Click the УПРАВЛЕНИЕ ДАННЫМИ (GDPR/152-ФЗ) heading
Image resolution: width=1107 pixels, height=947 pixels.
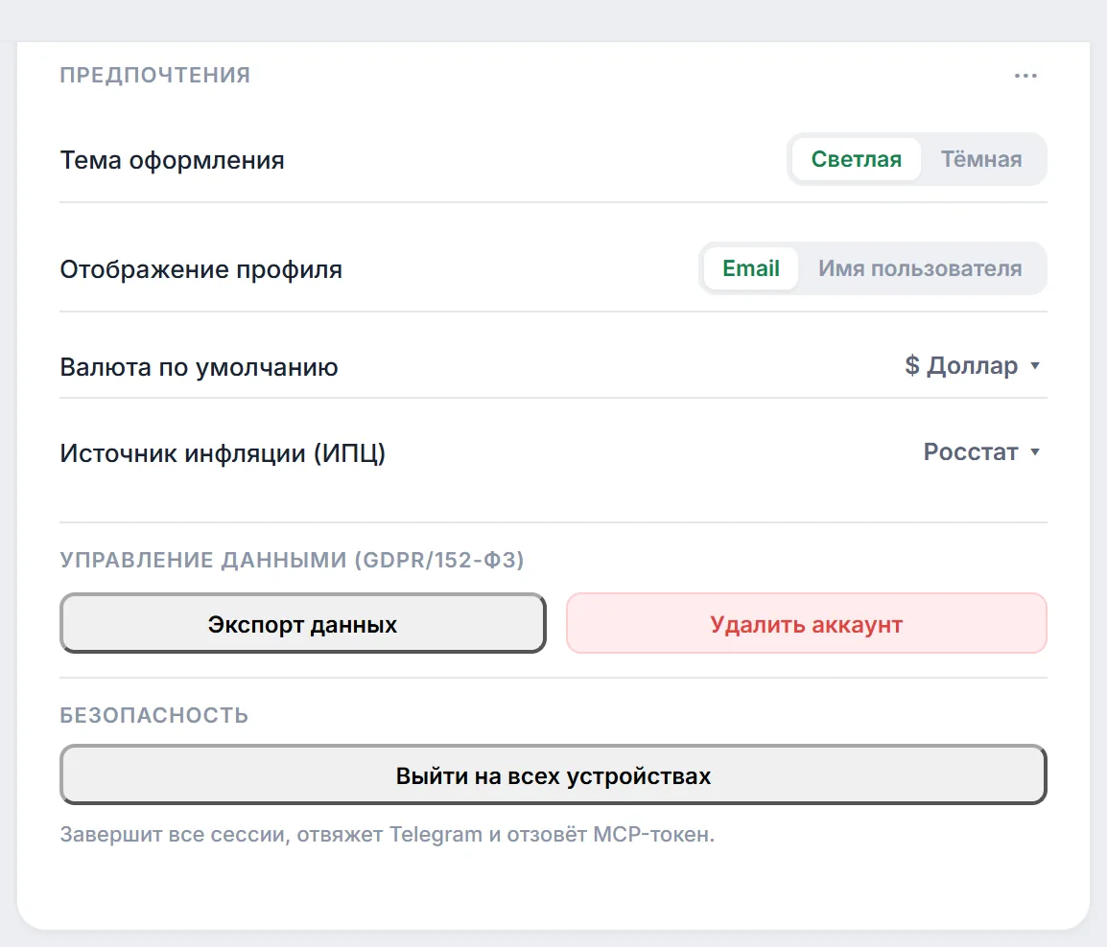pyautogui.click(x=293, y=560)
